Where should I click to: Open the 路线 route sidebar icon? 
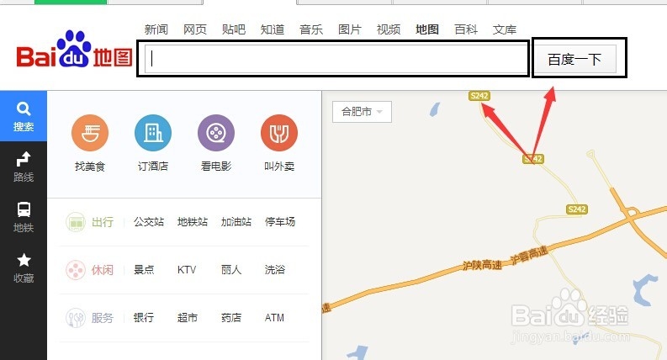tap(24, 159)
